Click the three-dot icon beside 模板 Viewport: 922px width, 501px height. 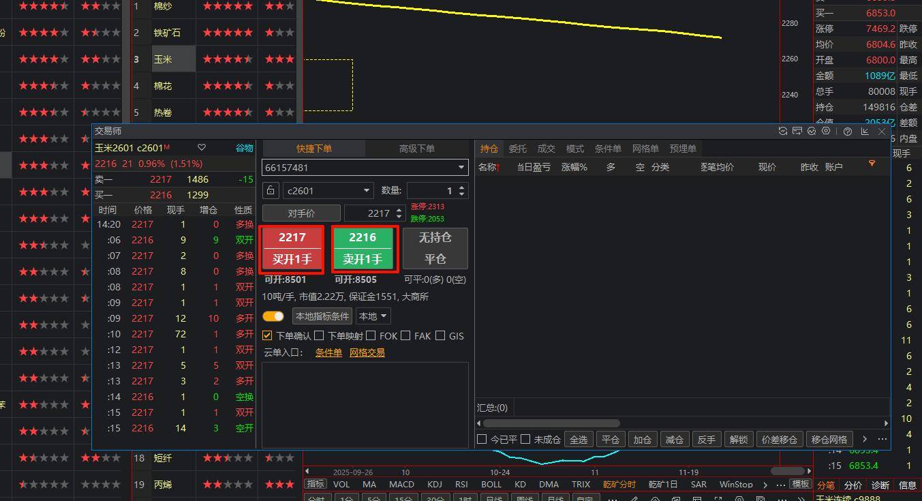782,485
